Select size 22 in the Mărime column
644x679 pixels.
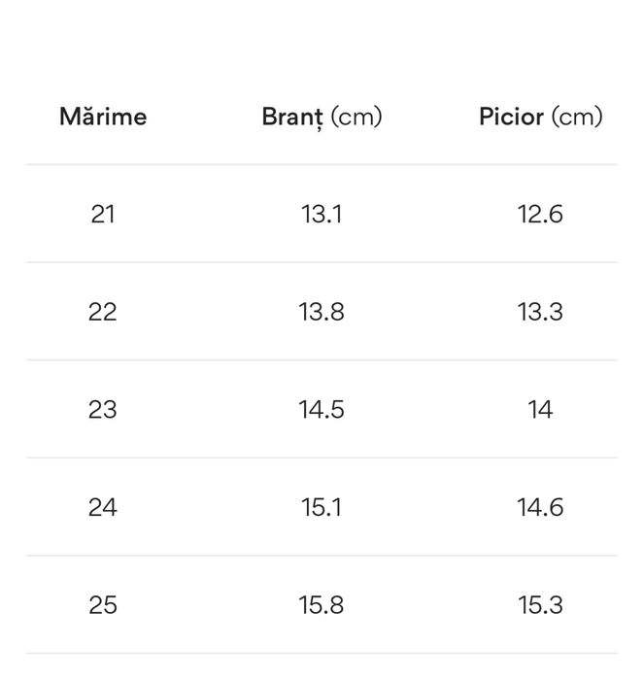click(x=103, y=312)
